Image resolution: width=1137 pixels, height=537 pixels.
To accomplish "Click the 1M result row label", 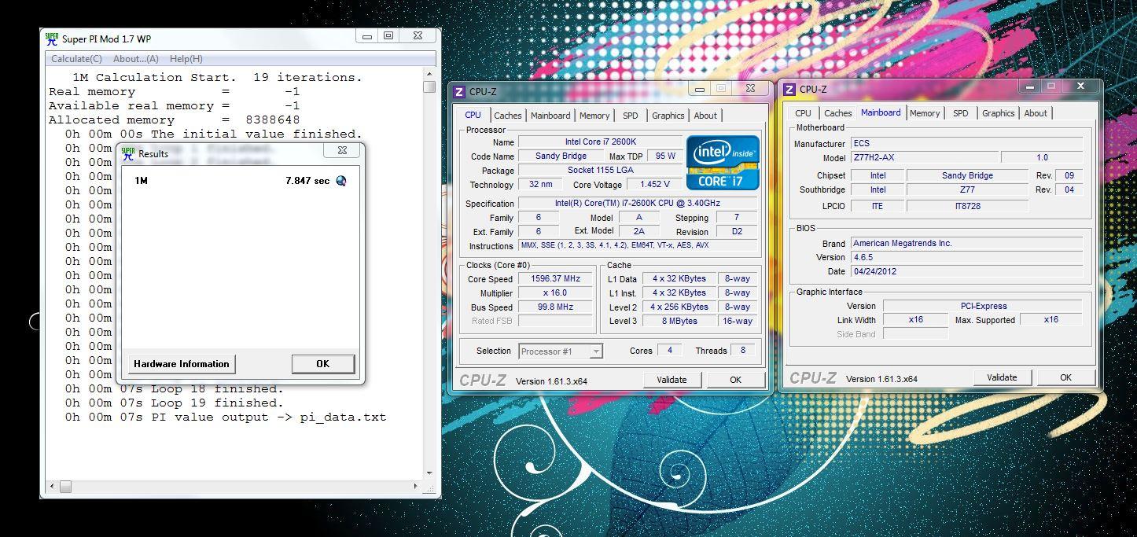I will pos(141,181).
